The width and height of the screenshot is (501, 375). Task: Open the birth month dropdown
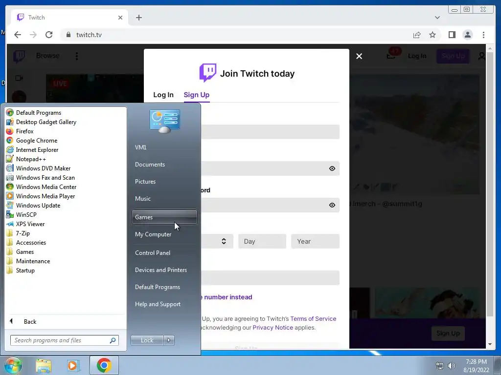(217, 241)
